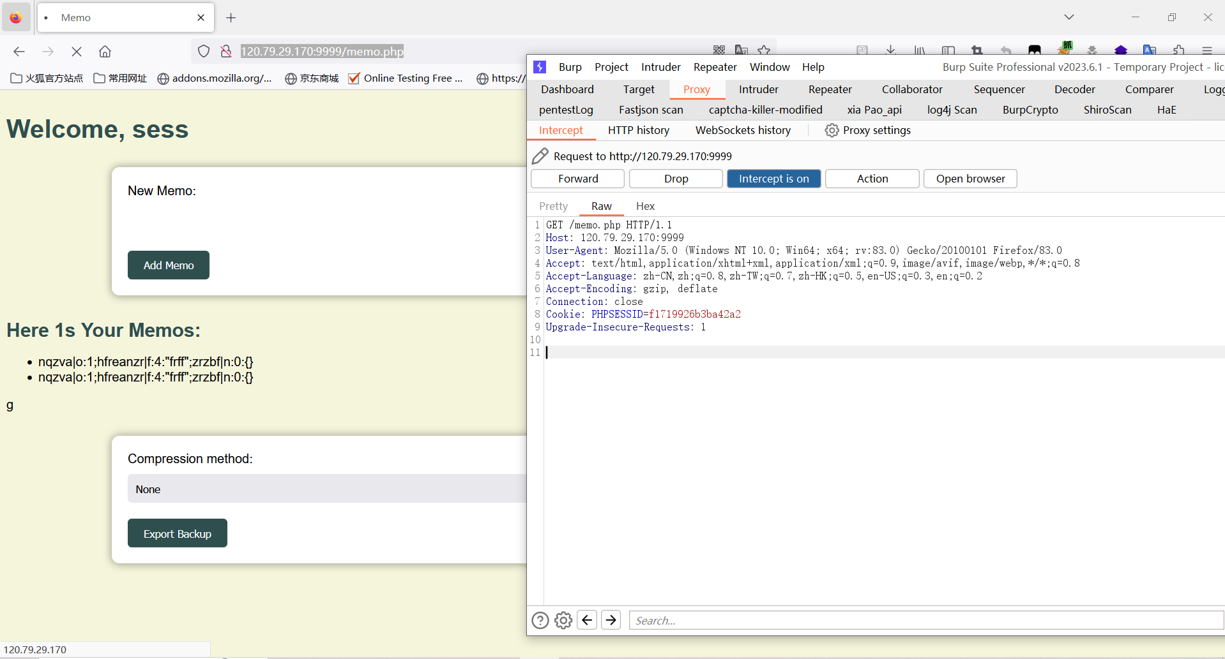Click the Add Memo button
Screen dimensions: 1225x659
coord(169,265)
